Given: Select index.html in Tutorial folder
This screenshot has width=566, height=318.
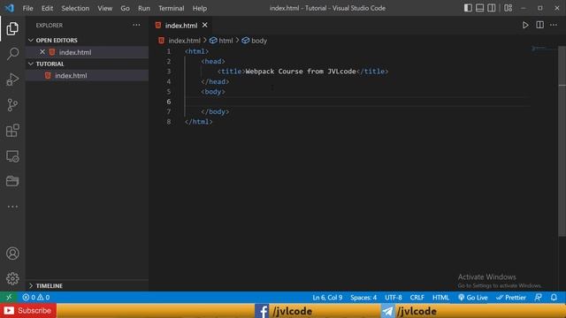Looking at the screenshot, I should [87, 75].
